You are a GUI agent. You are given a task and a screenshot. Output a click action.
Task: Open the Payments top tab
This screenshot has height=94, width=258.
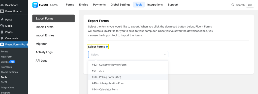point(99,5)
